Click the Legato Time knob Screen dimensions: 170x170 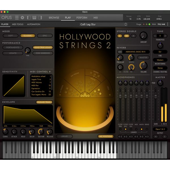[28, 50]
